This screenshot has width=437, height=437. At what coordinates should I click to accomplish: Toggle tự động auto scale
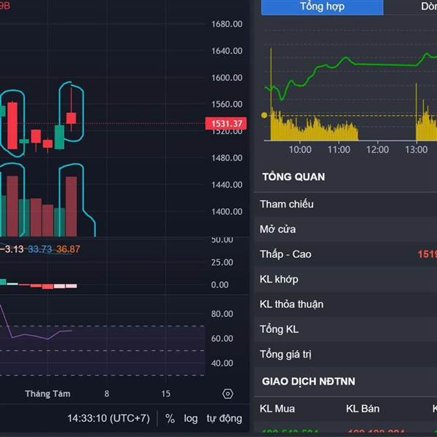224,418
